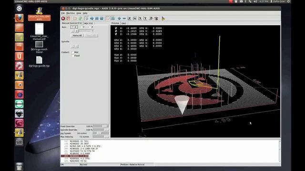
Task: Clear live plot with broom icon
Action: tap(163, 19)
